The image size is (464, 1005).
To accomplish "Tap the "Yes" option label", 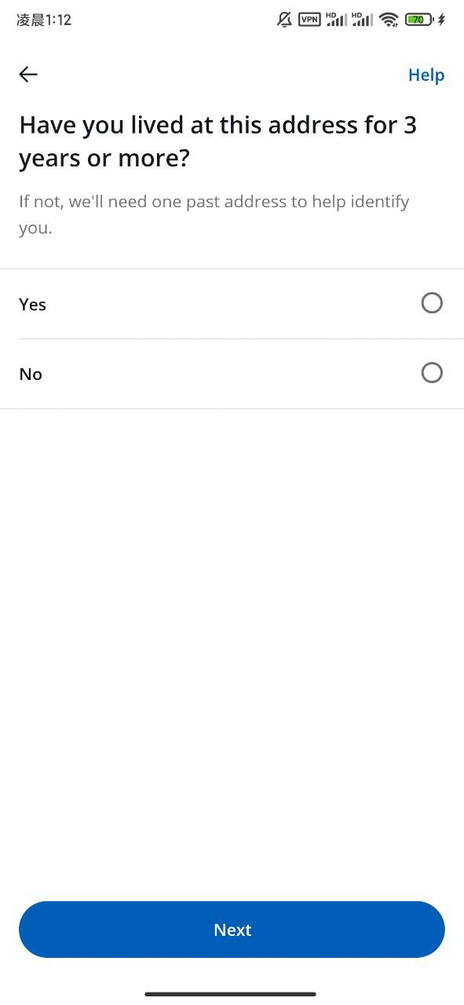I will pyautogui.click(x=33, y=305).
